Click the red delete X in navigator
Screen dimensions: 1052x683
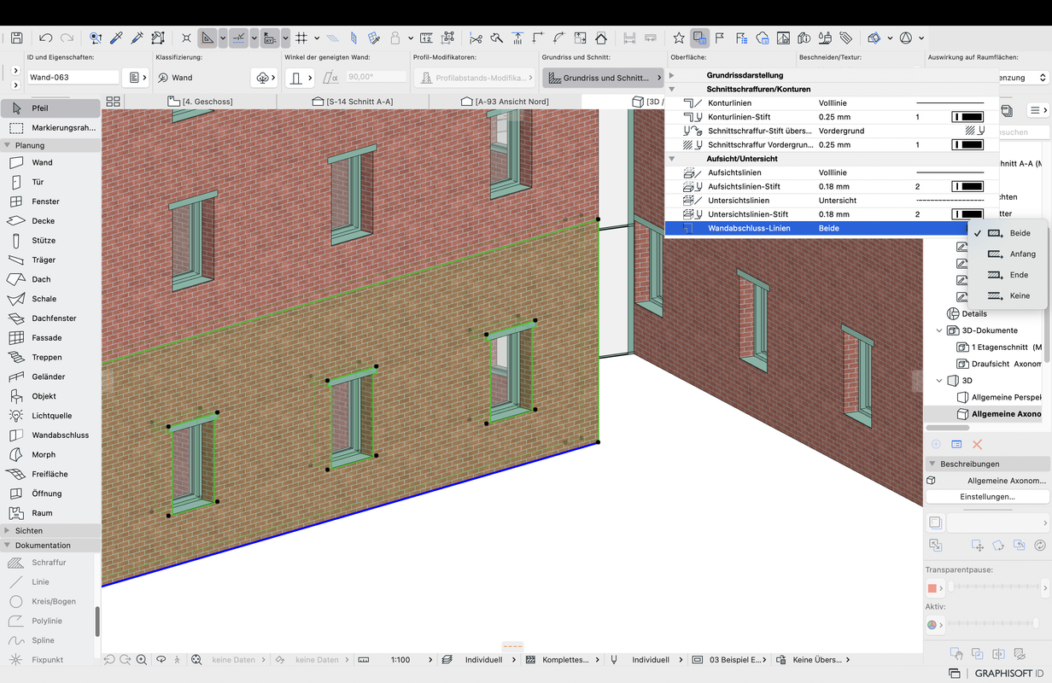978,444
